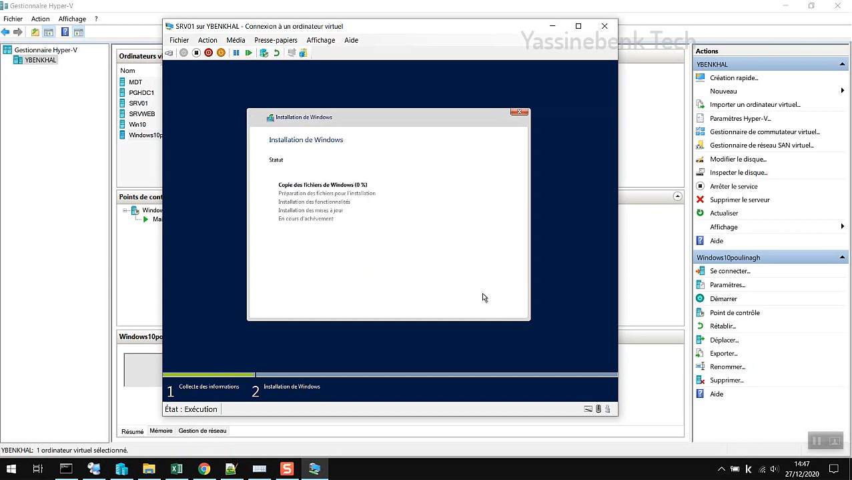Click the Importer un ordinateur virtuel icon
This screenshot has height=480, width=852.
click(700, 104)
